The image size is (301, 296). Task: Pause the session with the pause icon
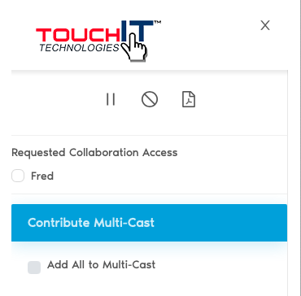[111, 99]
